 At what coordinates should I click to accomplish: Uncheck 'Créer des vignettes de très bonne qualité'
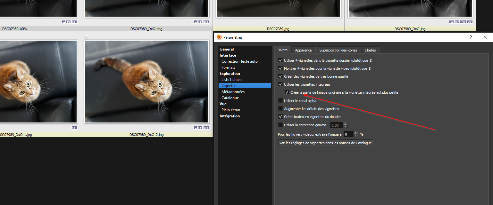[280, 76]
